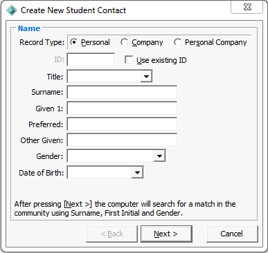Click the 'Name' group heading text

pos(29,28)
